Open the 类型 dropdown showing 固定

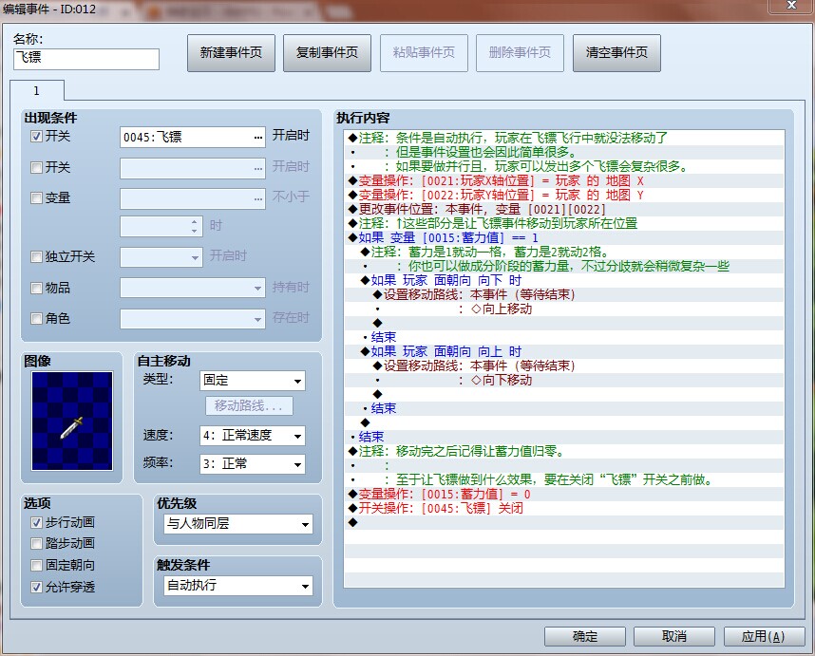[253, 380]
